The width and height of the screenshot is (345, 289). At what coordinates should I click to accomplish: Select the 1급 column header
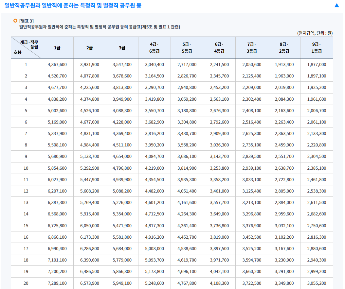pyautogui.click(x=57, y=48)
